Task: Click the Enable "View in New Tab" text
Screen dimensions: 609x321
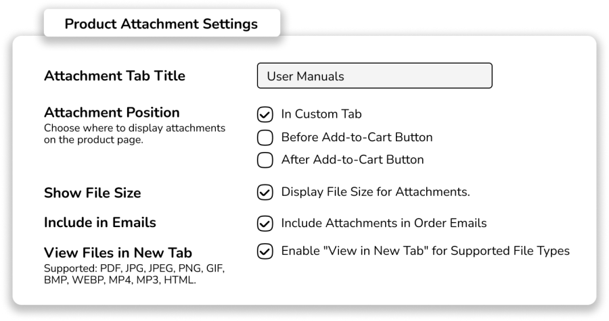Action: [425, 251]
